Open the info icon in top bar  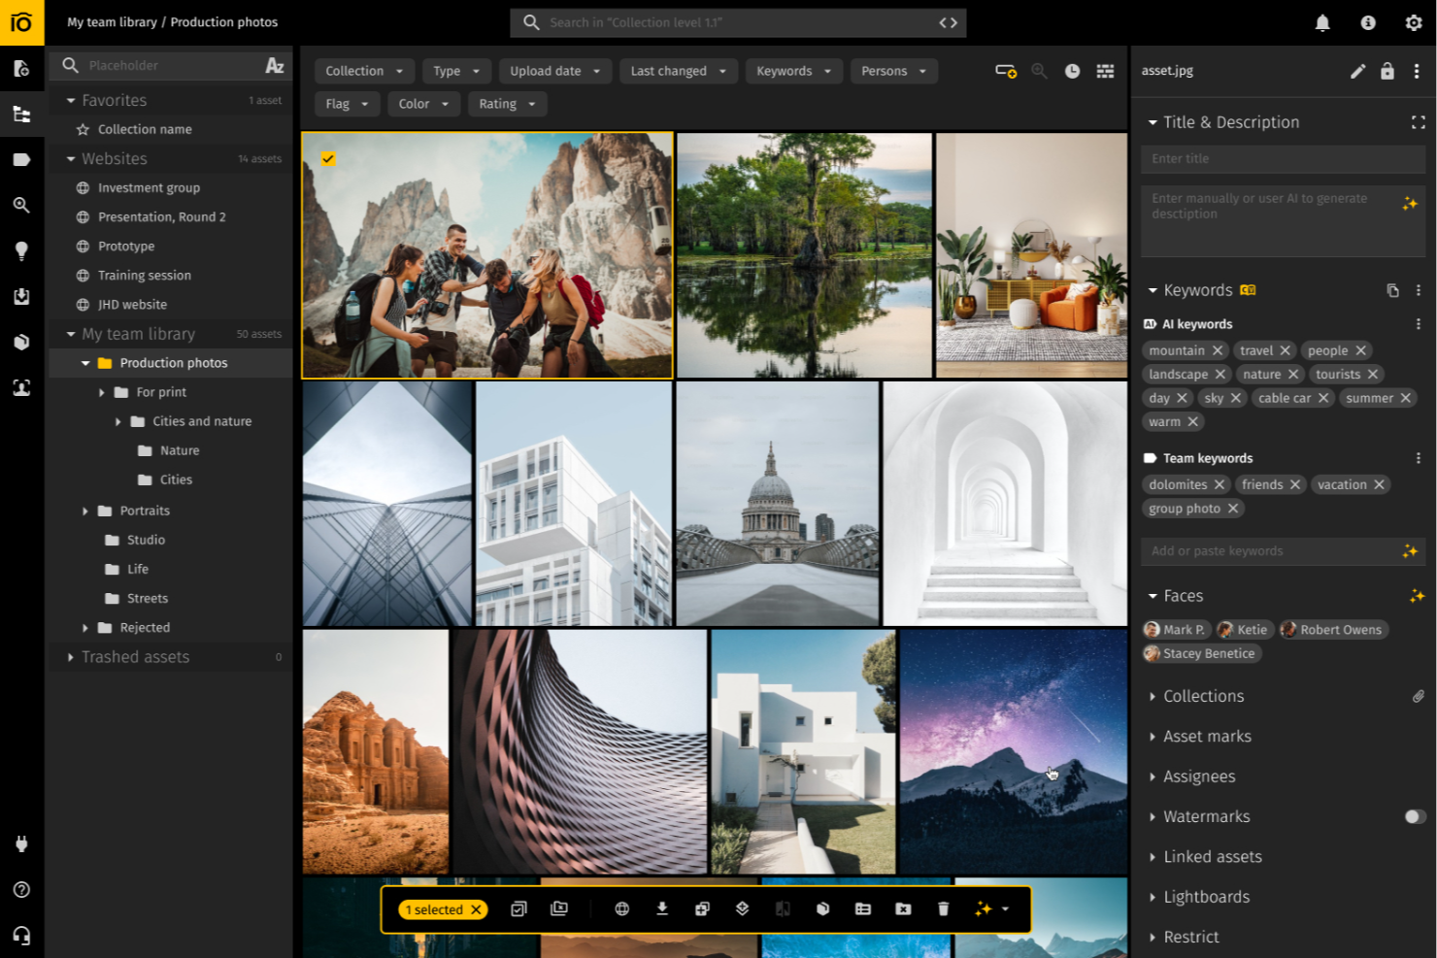(1368, 22)
